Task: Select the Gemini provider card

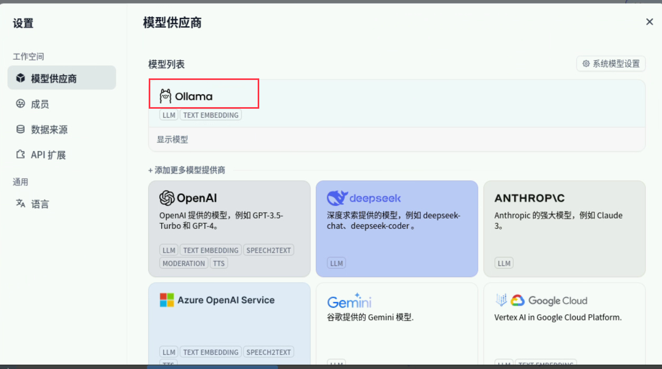Action: [x=397, y=324]
